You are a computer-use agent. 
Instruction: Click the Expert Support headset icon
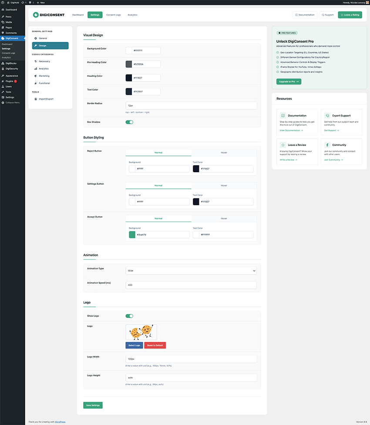(327, 116)
